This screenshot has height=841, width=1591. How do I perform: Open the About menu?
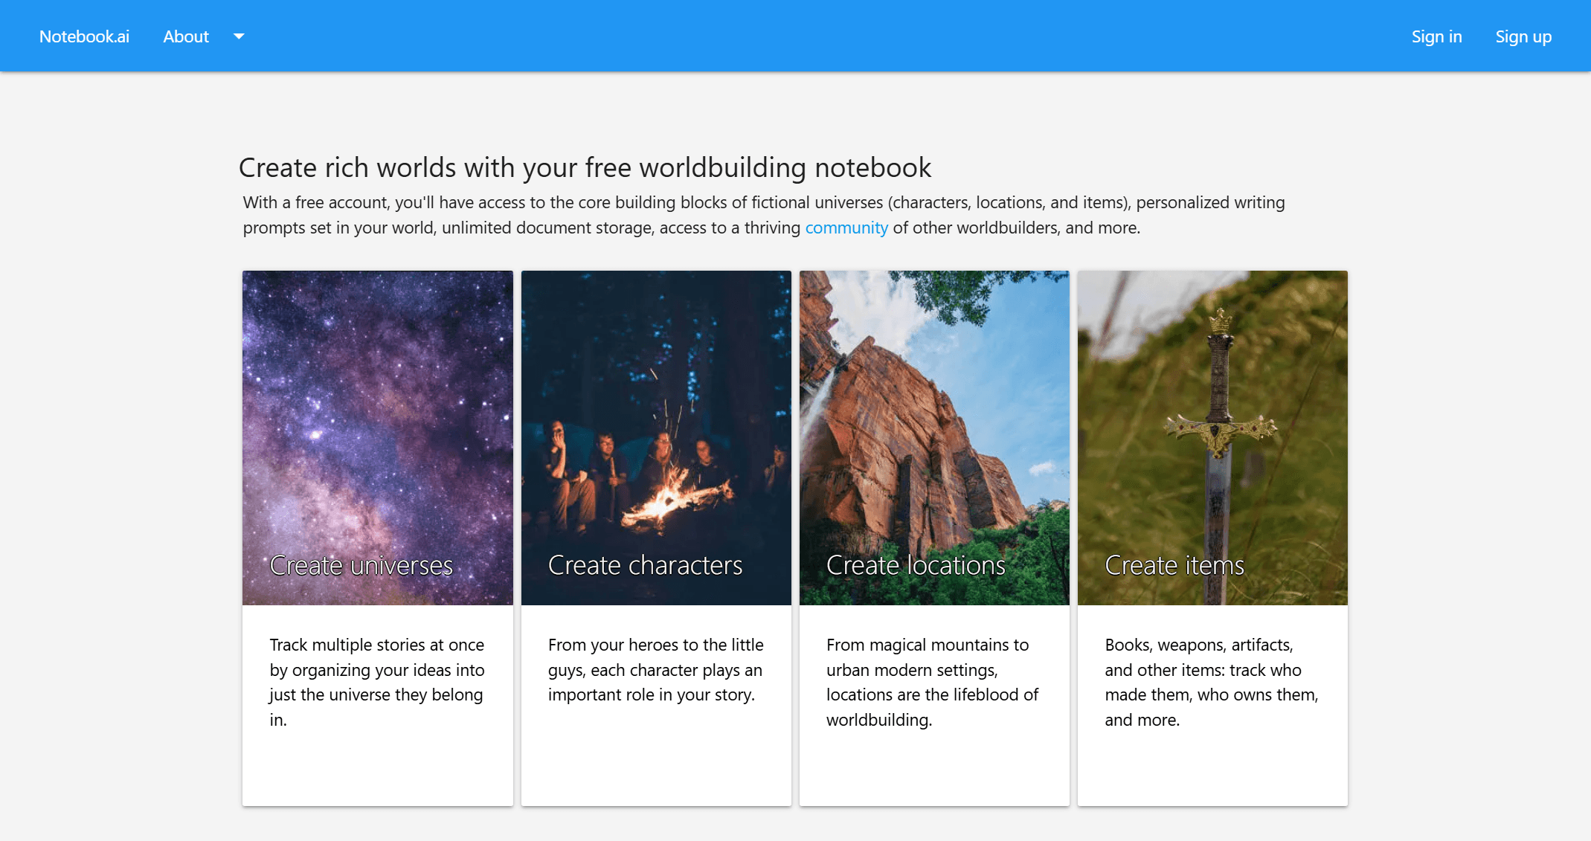(185, 36)
